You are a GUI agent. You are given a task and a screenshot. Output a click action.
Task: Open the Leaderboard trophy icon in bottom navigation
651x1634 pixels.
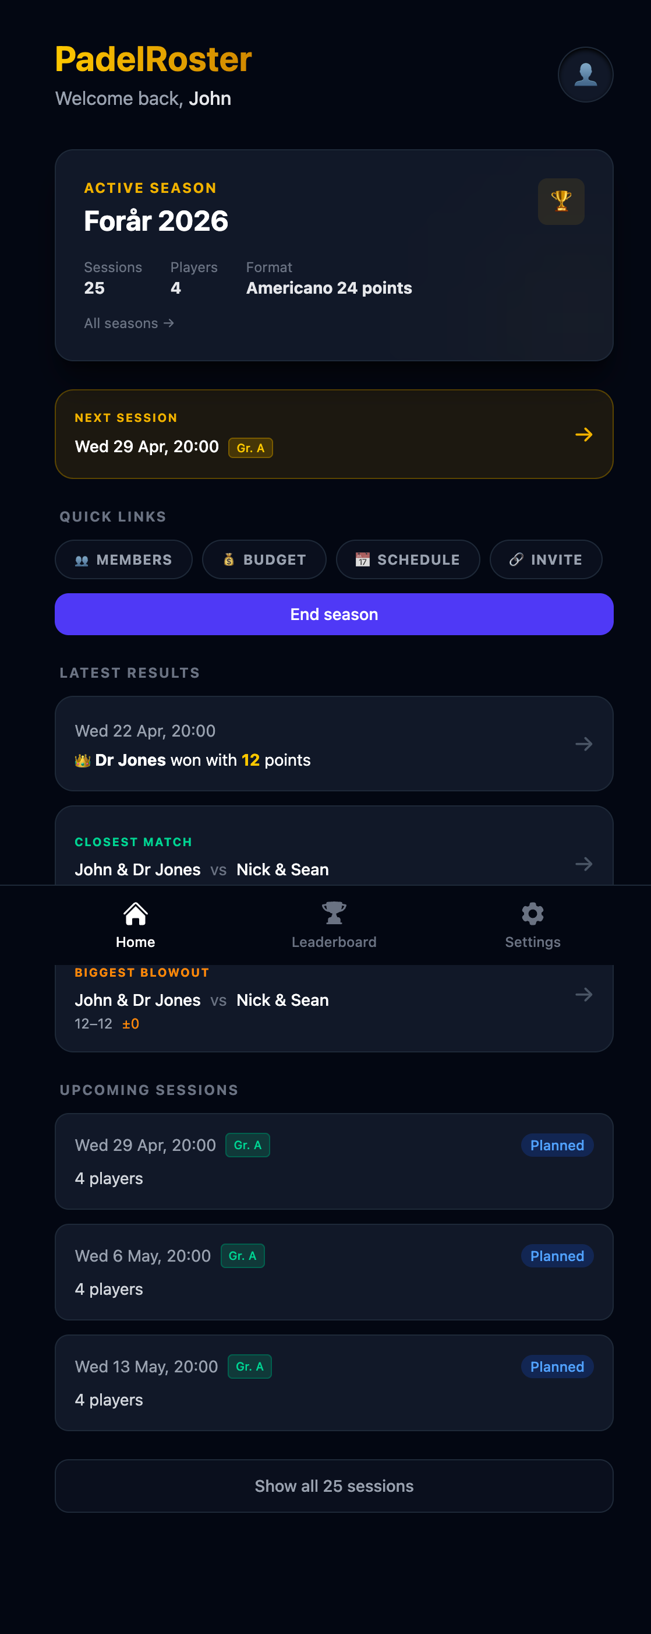click(x=334, y=912)
